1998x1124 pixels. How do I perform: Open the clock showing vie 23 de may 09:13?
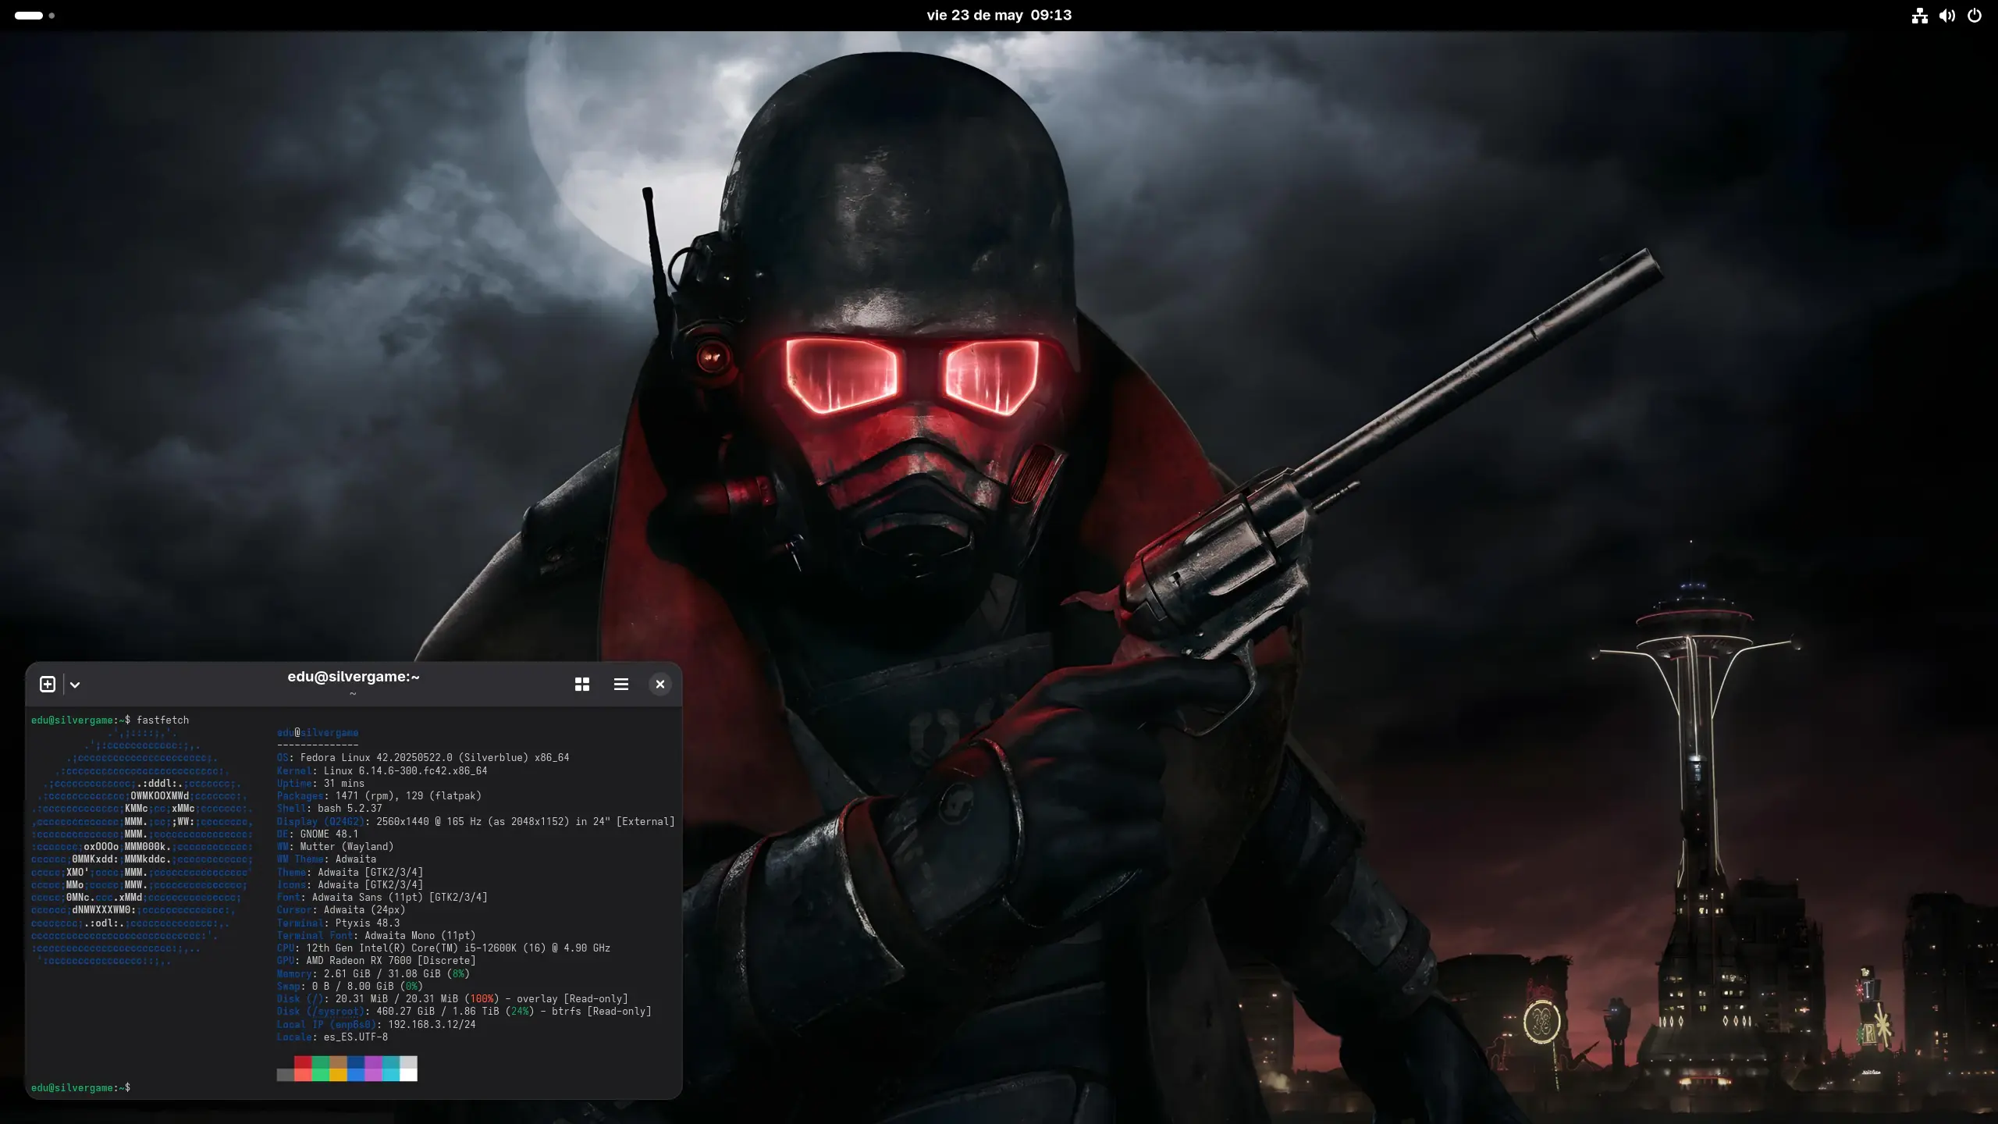999,16
